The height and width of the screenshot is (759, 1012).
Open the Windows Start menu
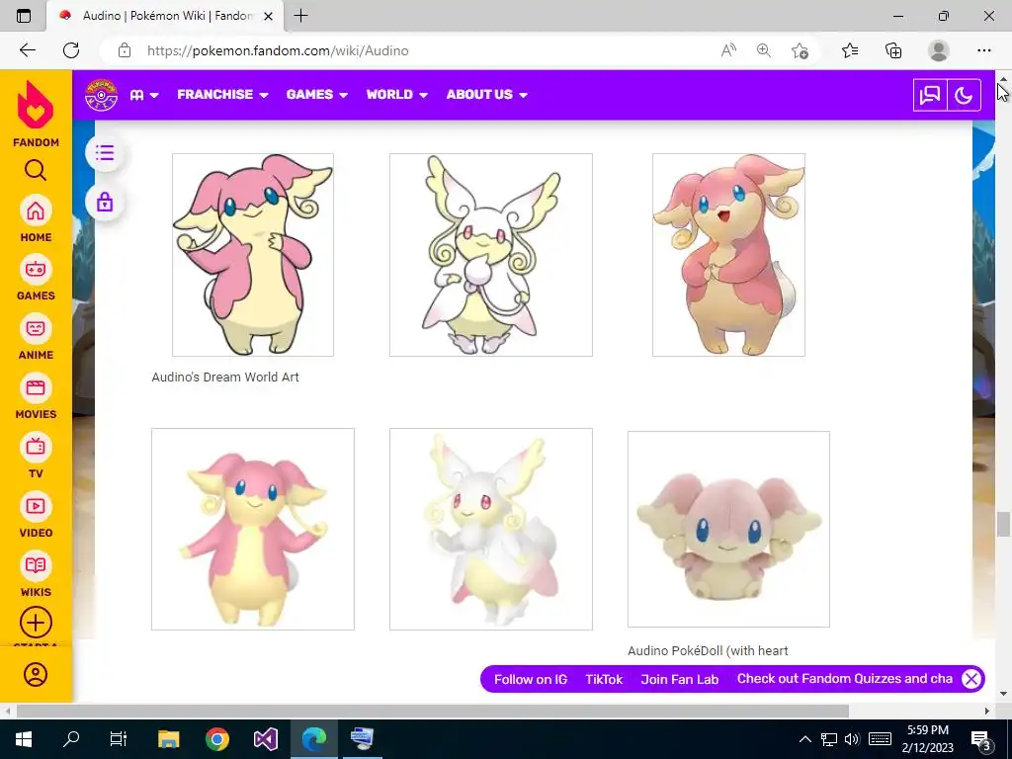pyautogui.click(x=24, y=738)
